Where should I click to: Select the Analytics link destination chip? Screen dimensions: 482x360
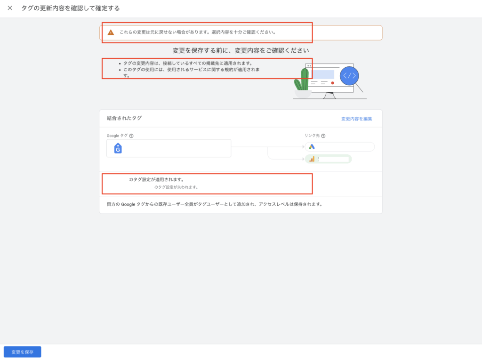[x=328, y=159]
